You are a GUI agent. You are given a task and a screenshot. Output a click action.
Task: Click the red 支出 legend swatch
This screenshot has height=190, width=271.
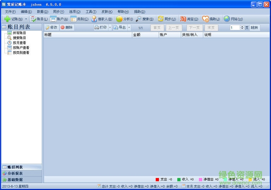(x=157, y=180)
